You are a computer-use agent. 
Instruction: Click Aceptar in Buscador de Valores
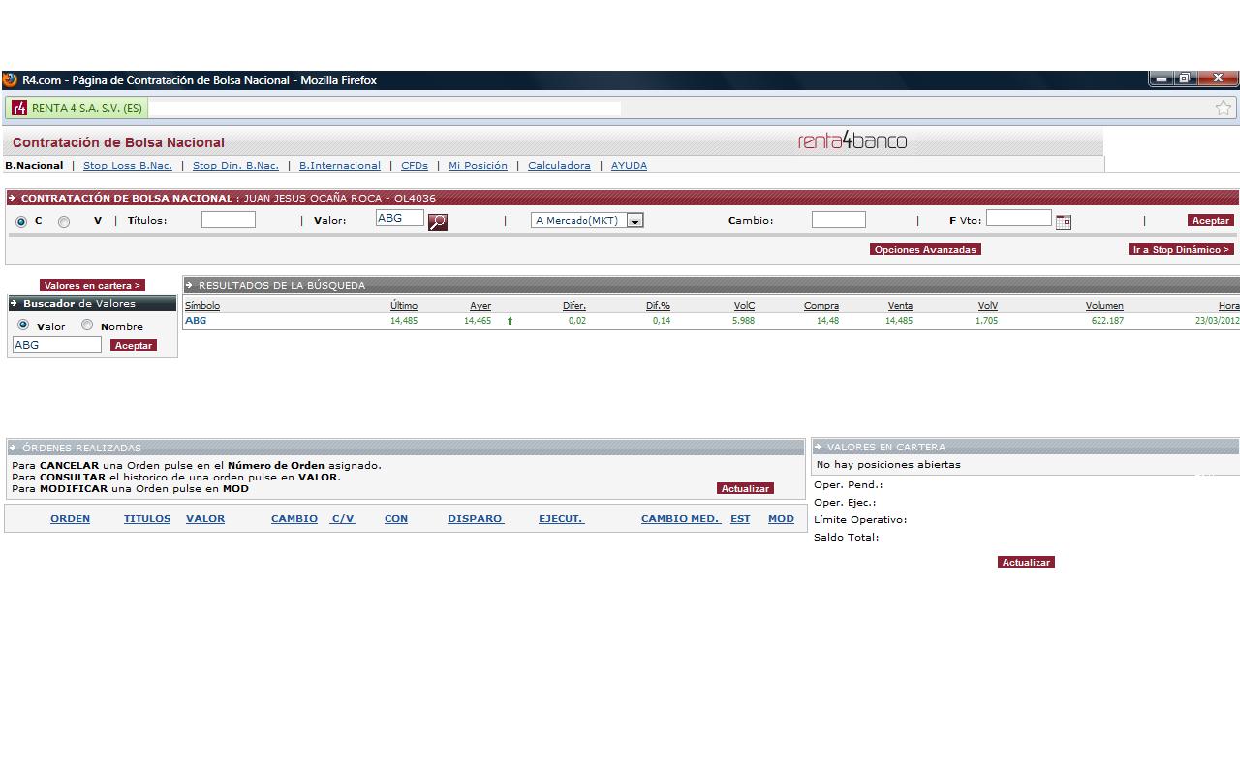134,346
